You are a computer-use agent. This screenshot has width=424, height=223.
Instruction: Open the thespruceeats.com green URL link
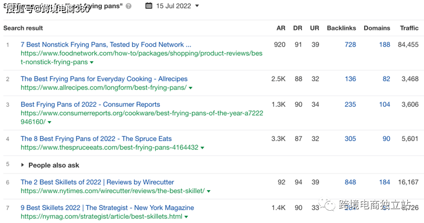point(109,148)
